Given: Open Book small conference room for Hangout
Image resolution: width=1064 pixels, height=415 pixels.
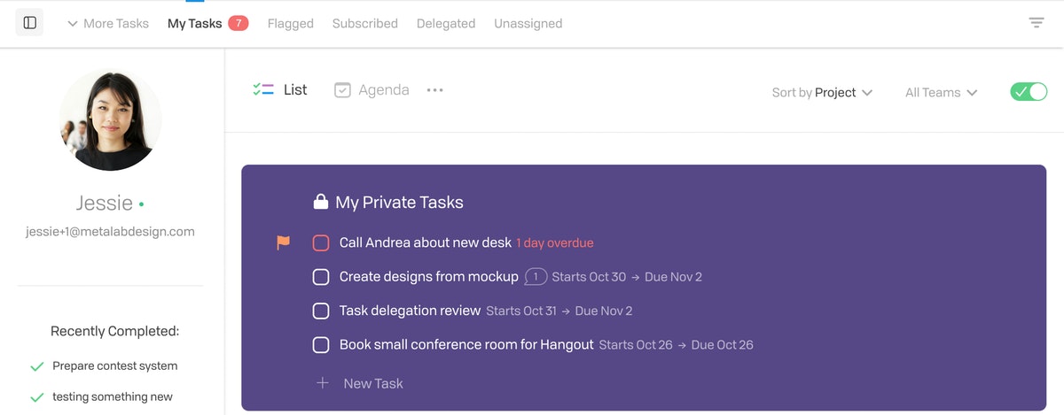Looking at the screenshot, I should click(x=466, y=345).
